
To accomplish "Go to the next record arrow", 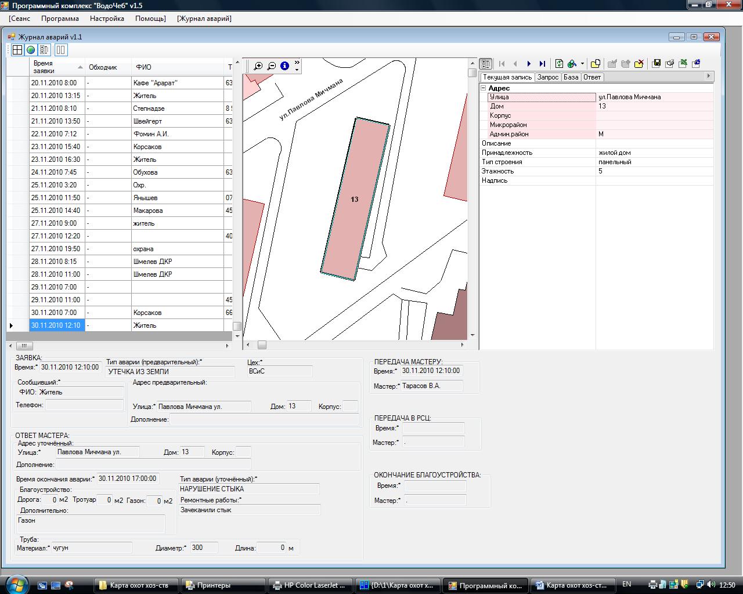I will click(x=529, y=64).
